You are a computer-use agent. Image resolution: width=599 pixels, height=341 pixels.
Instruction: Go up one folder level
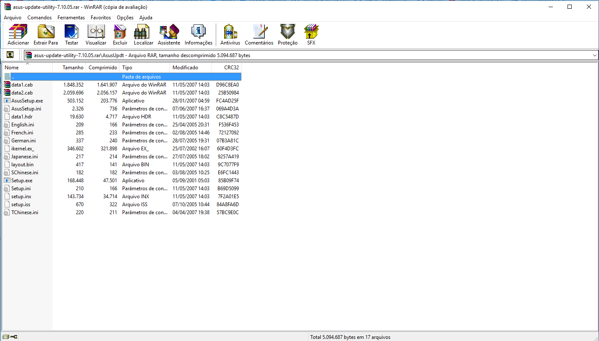(x=10, y=55)
